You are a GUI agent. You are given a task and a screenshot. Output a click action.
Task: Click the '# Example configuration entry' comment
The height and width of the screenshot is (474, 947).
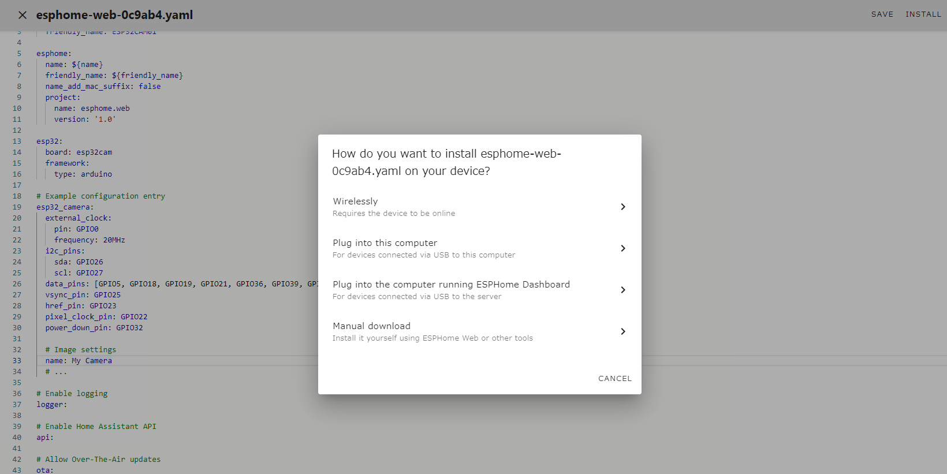(x=100, y=196)
